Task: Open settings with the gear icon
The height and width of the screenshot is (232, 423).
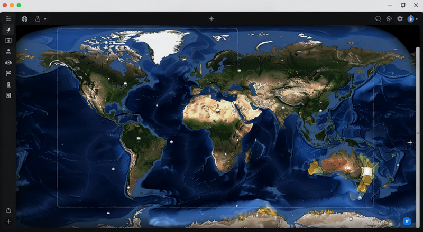Action: tap(400, 18)
